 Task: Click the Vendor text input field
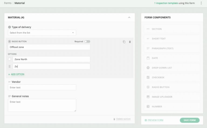pyautogui.click(x=42, y=87)
